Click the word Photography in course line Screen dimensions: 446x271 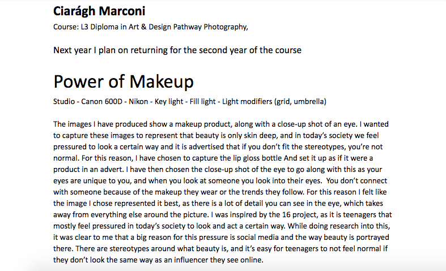point(226,27)
